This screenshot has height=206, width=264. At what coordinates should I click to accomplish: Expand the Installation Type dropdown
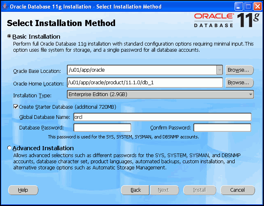click(250, 94)
